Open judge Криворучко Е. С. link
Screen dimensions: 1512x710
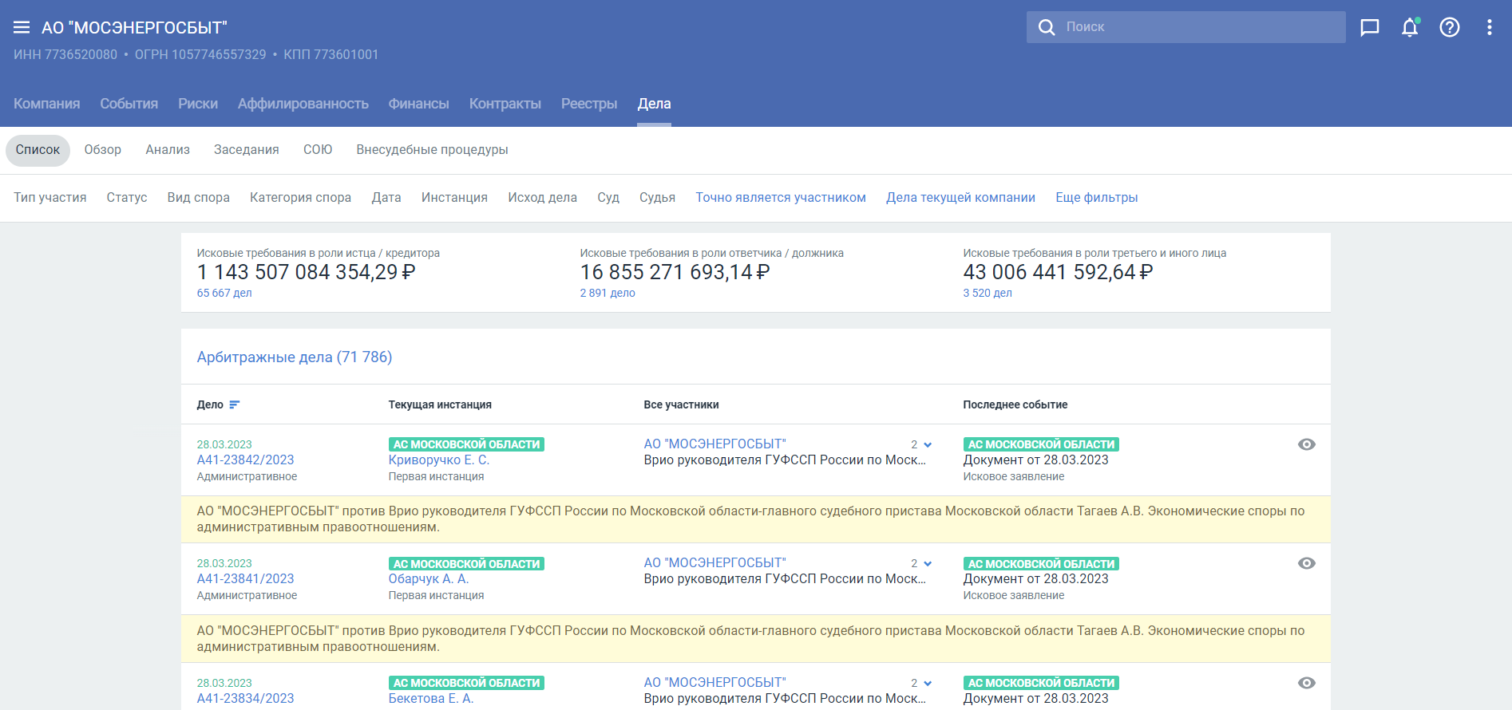point(439,460)
